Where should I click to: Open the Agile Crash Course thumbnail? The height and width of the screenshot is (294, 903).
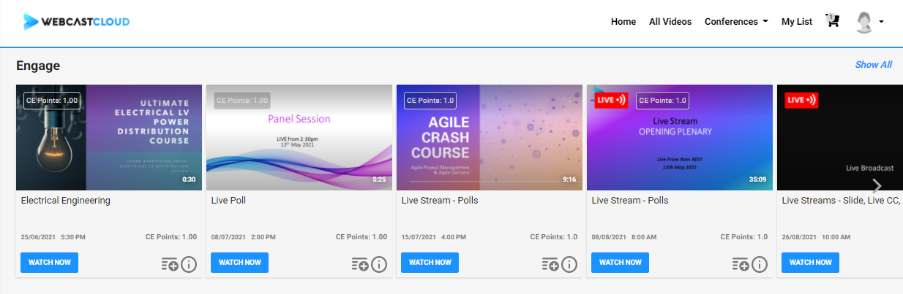tap(490, 137)
